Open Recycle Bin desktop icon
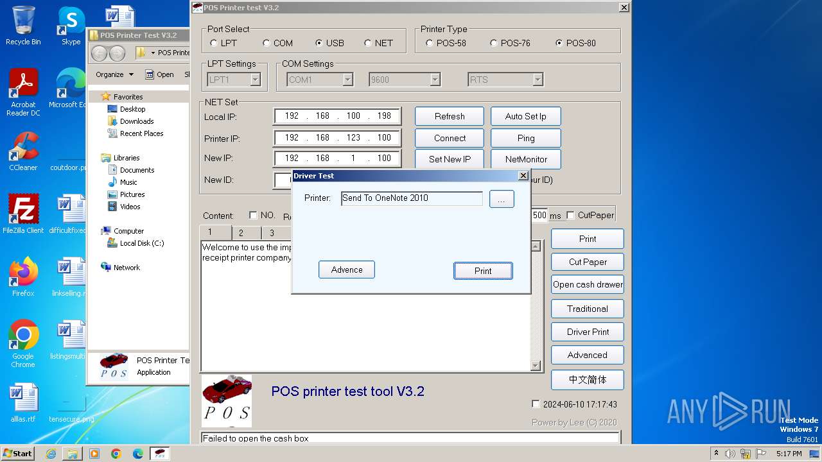The image size is (822, 462). (23, 26)
